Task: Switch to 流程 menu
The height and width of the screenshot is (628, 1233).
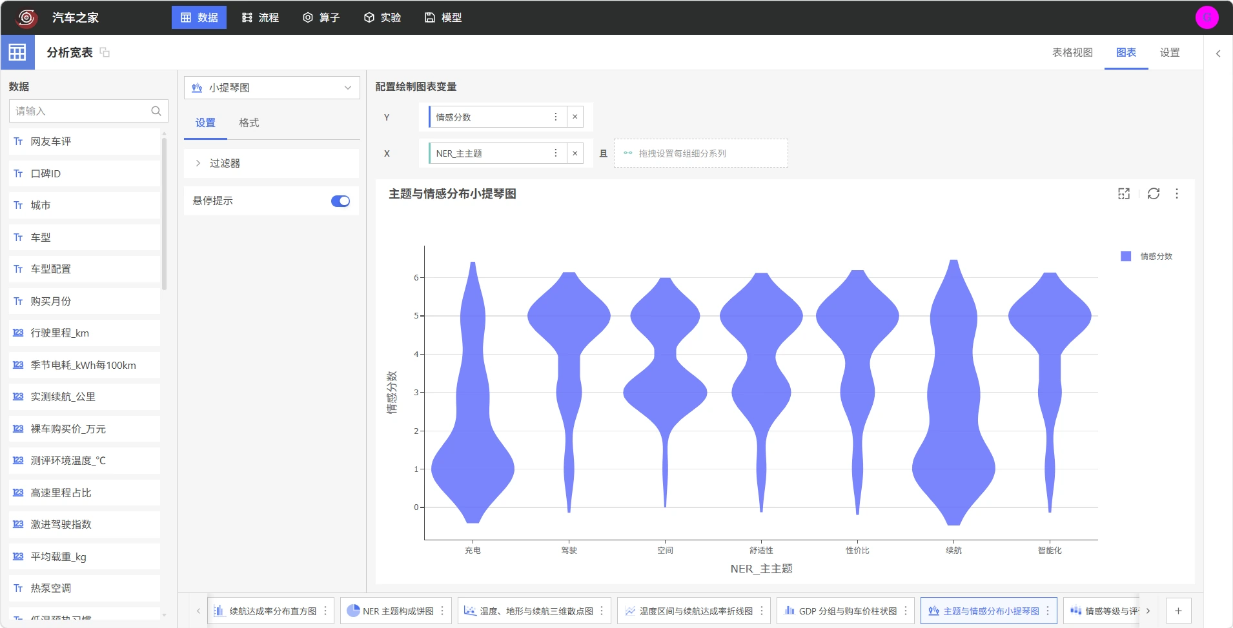Action: pos(260,17)
